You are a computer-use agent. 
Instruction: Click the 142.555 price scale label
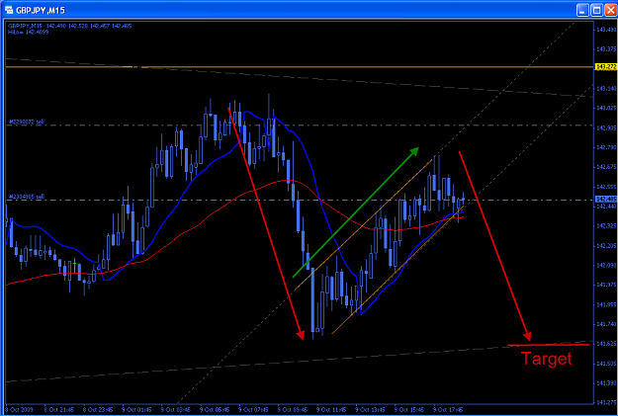coord(606,187)
